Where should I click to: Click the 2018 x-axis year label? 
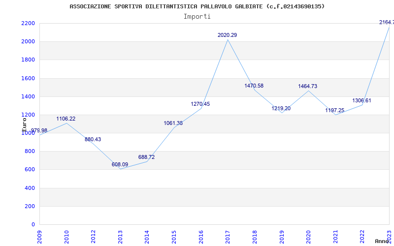(255, 237)
